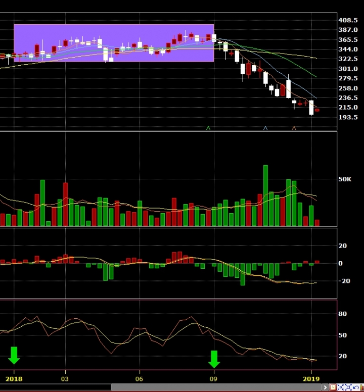This screenshot has width=364, height=392.
Task: Click the scrollbar right arrow button
Action: click(325, 387)
